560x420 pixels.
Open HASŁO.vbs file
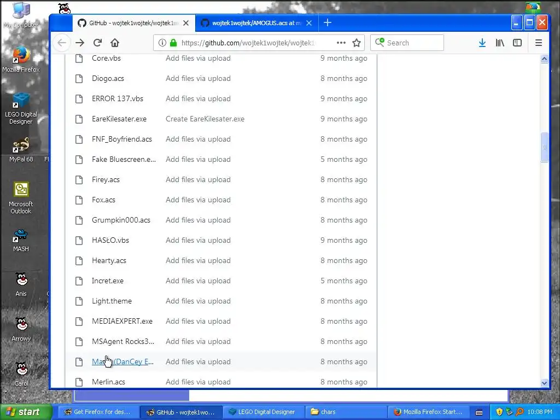[110, 241]
